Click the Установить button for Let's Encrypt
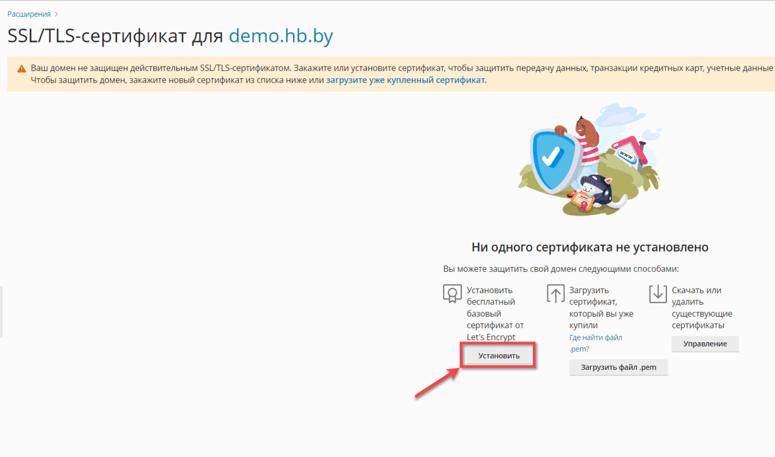 499,356
